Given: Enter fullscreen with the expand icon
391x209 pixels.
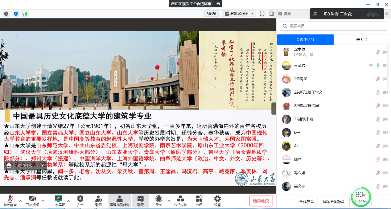Looking at the screenshot, I should 262,14.
